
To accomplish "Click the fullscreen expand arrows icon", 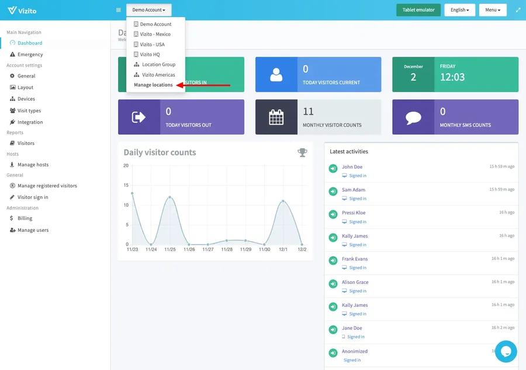I will click(518, 10).
